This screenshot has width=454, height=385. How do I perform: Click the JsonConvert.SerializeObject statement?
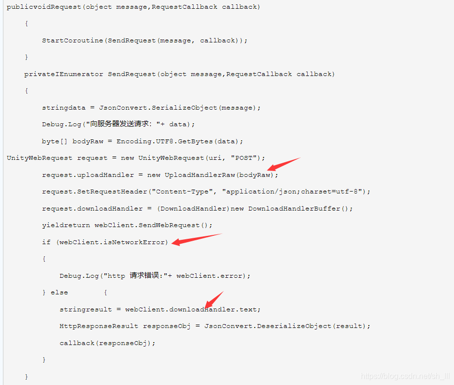[151, 108]
